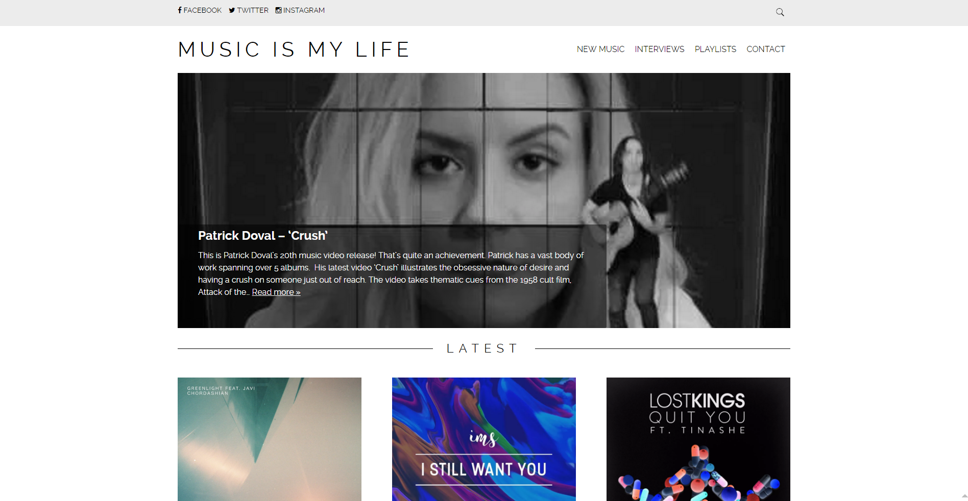The width and height of the screenshot is (968, 501).
Task: Click the Music Is My Life site title
Action: pyautogui.click(x=294, y=49)
